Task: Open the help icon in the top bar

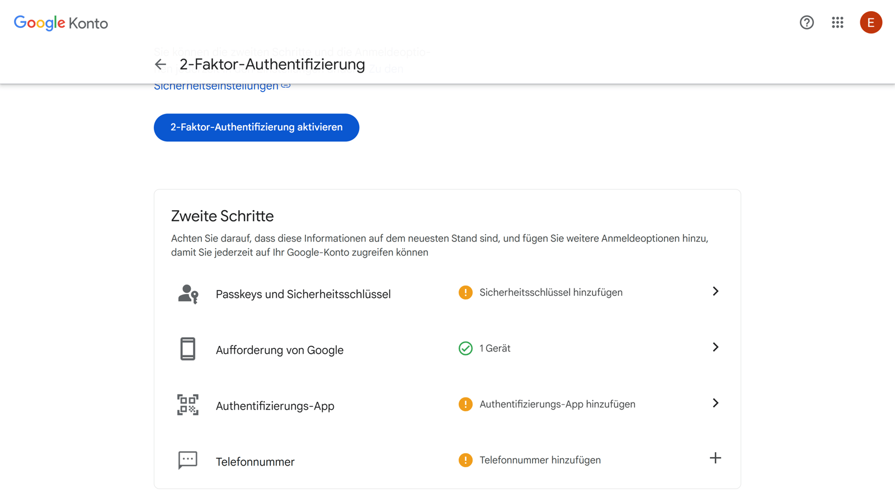Action: click(x=807, y=22)
